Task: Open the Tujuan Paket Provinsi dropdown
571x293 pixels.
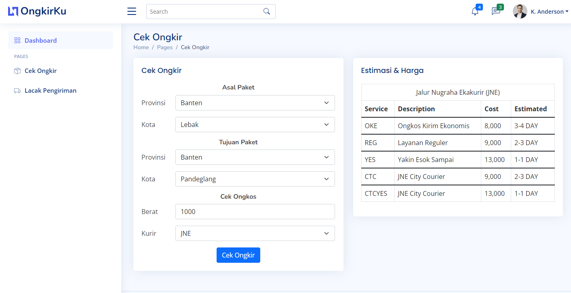Action: point(255,157)
